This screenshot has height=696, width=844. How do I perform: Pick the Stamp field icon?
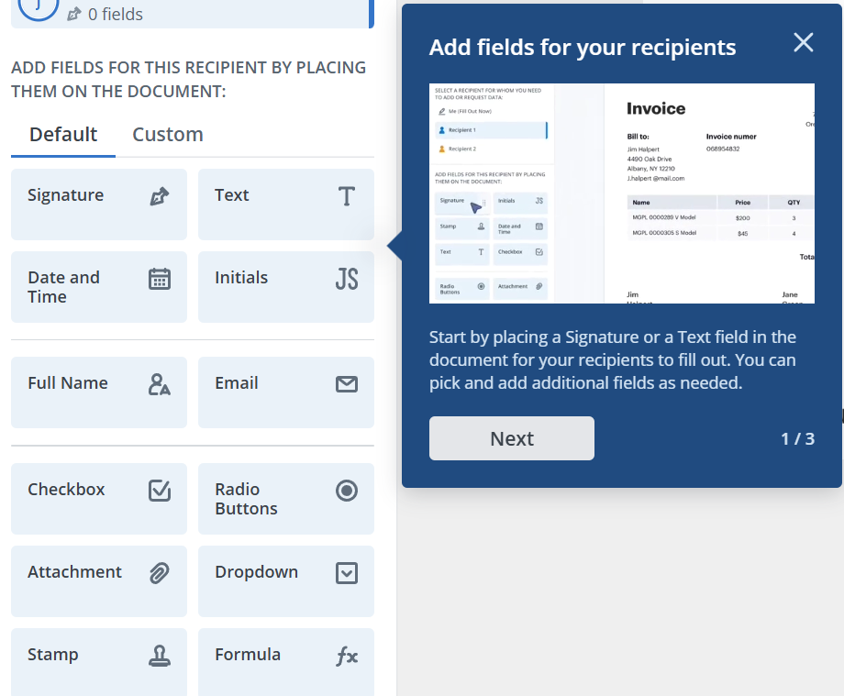tap(160, 656)
